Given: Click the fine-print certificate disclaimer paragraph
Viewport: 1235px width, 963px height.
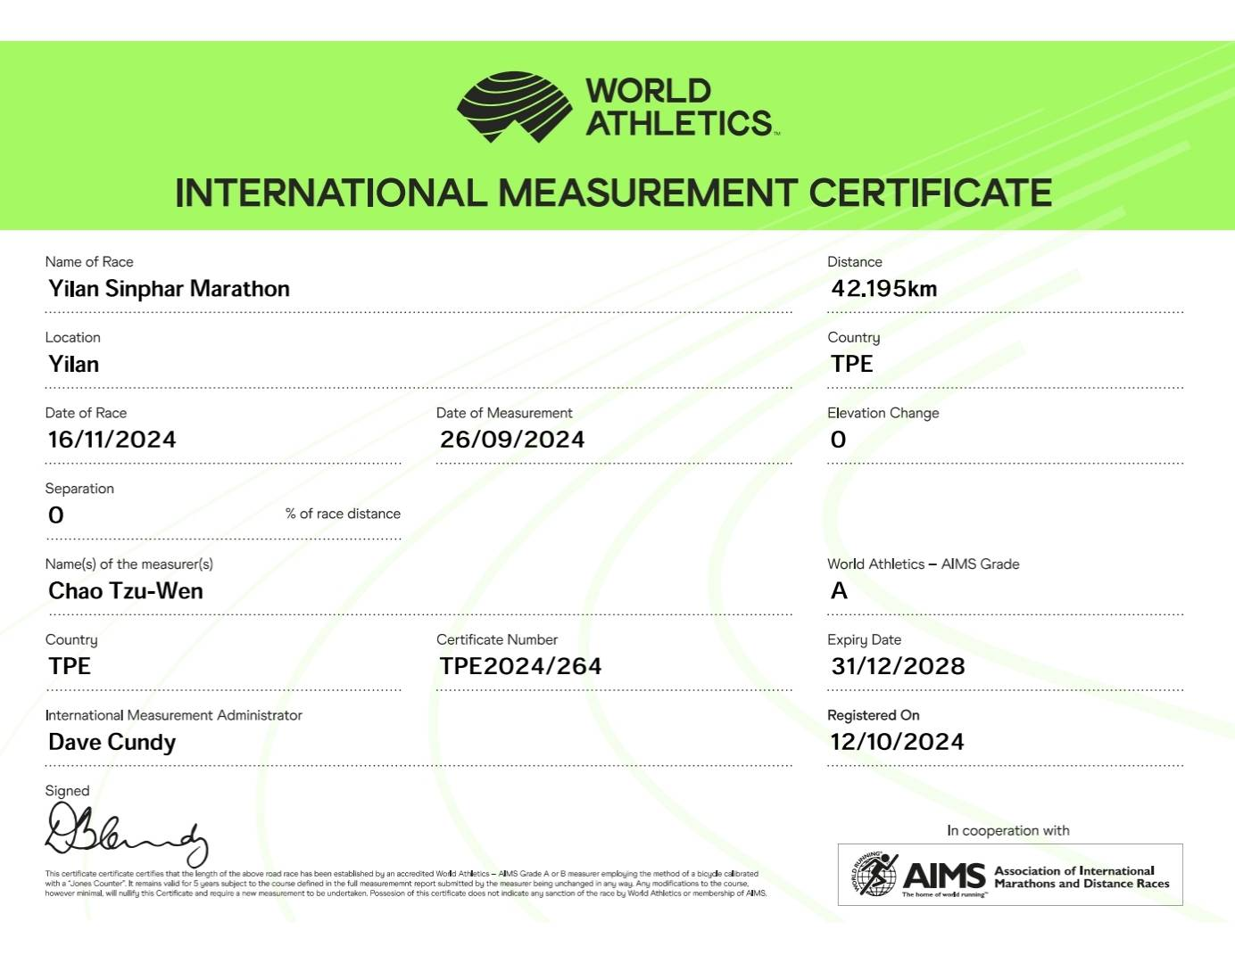Looking at the screenshot, I should coord(406,884).
